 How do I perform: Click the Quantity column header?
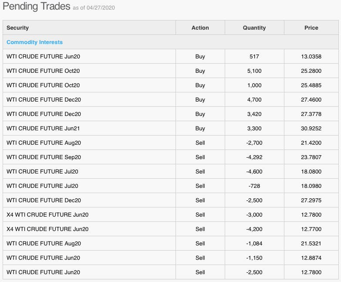(254, 28)
